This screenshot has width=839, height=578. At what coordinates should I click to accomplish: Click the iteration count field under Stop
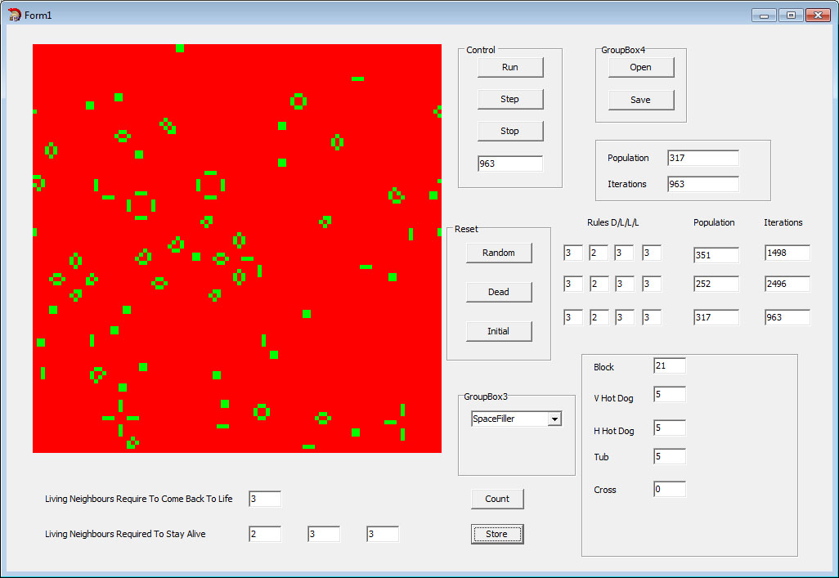point(510,164)
